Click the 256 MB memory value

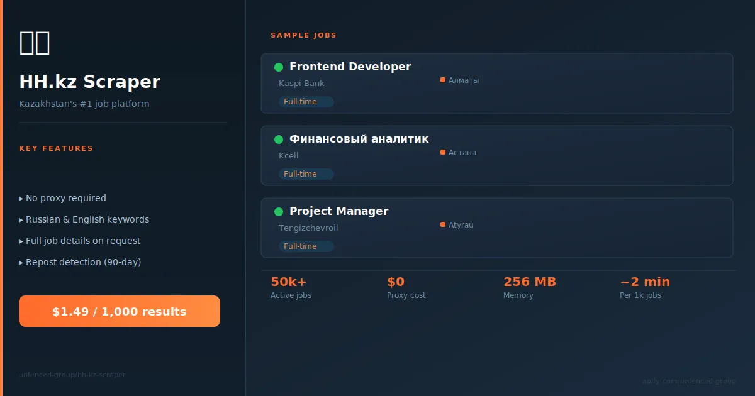pos(530,282)
